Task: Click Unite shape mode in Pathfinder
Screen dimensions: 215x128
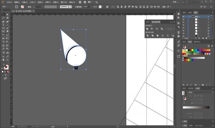Action: click(147, 29)
